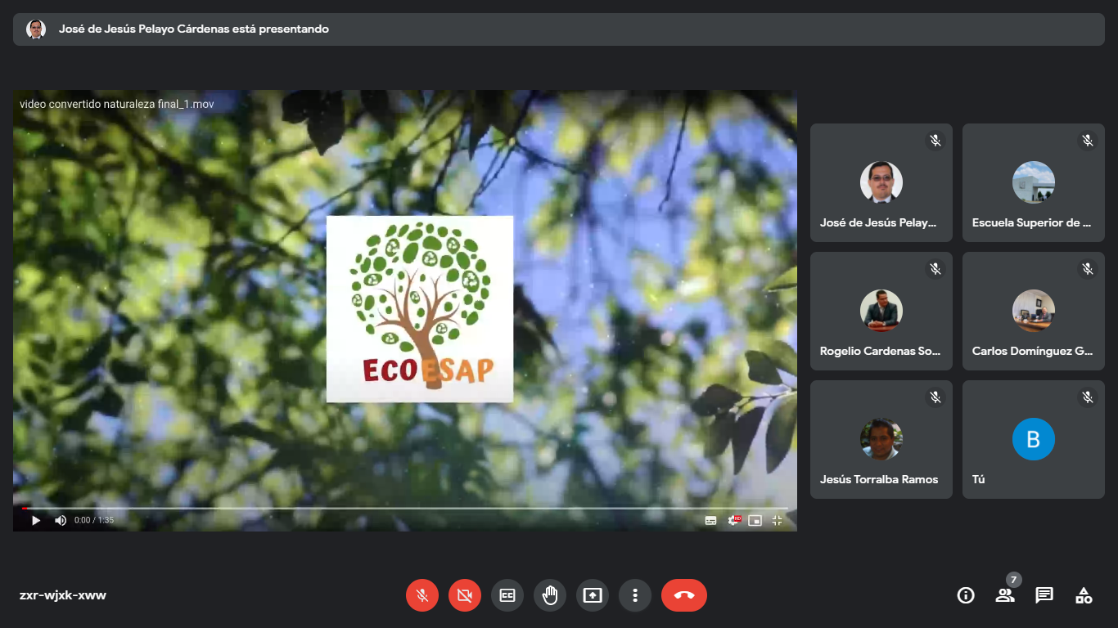Raise hand using the hand icon
The image size is (1118, 628).
click(550, 595)
